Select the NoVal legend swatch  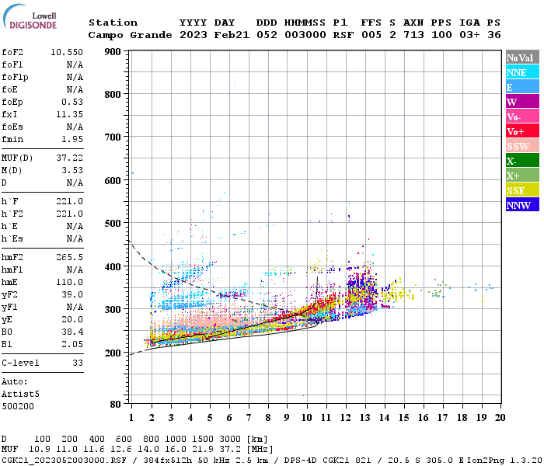pyautogui.click(x=522, y=57)
